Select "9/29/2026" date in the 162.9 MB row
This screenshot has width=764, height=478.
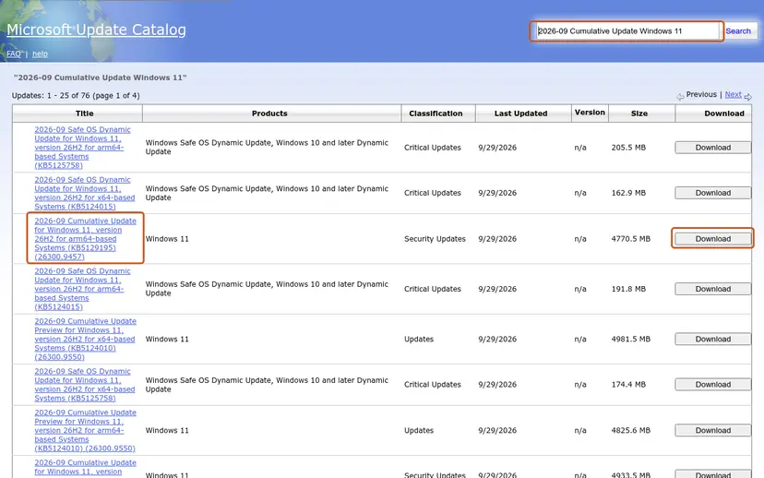tap(497, 193)
